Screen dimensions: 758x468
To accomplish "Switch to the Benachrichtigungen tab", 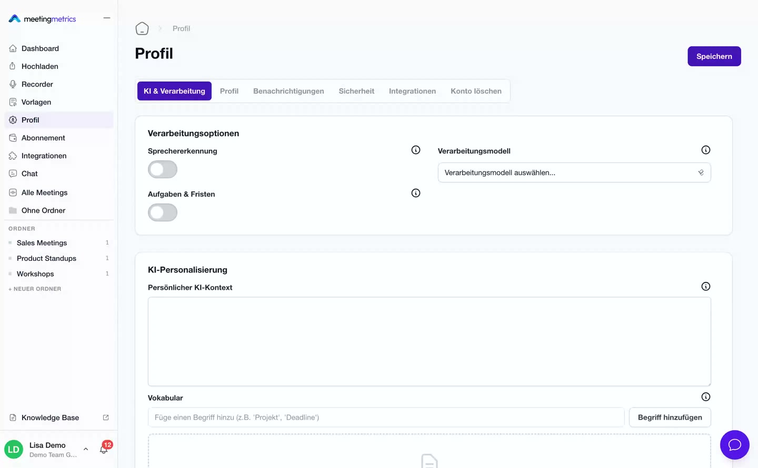I will point(288,91).
